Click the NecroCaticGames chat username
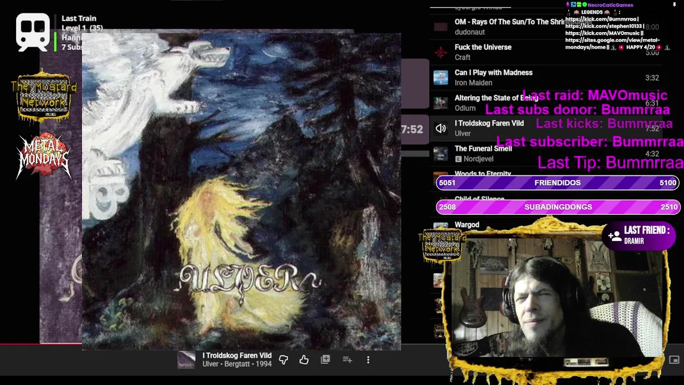The height and width of the screenshot is (385, 684). [x=610, y=5]
